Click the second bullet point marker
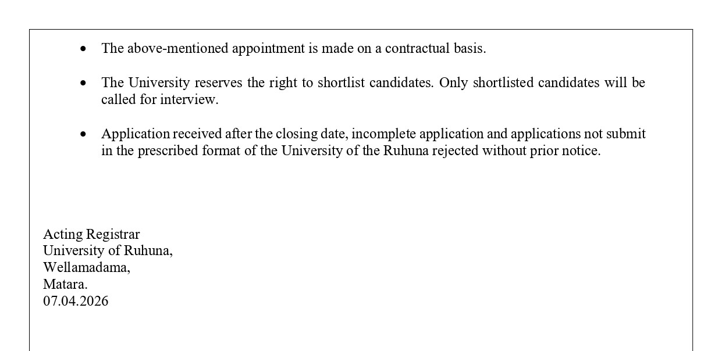The image size is (722, 351). (x=84, y=83)
